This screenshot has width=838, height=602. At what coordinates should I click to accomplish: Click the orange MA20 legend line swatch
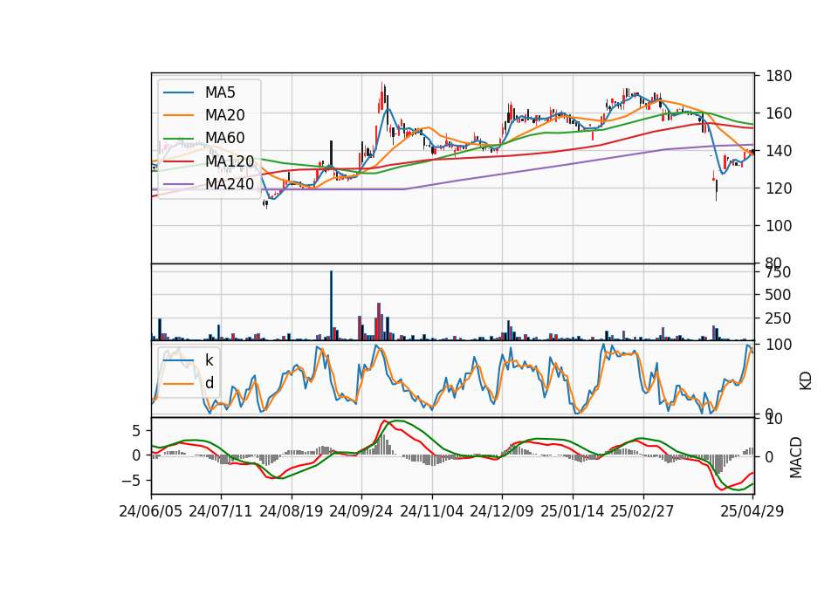178,115
